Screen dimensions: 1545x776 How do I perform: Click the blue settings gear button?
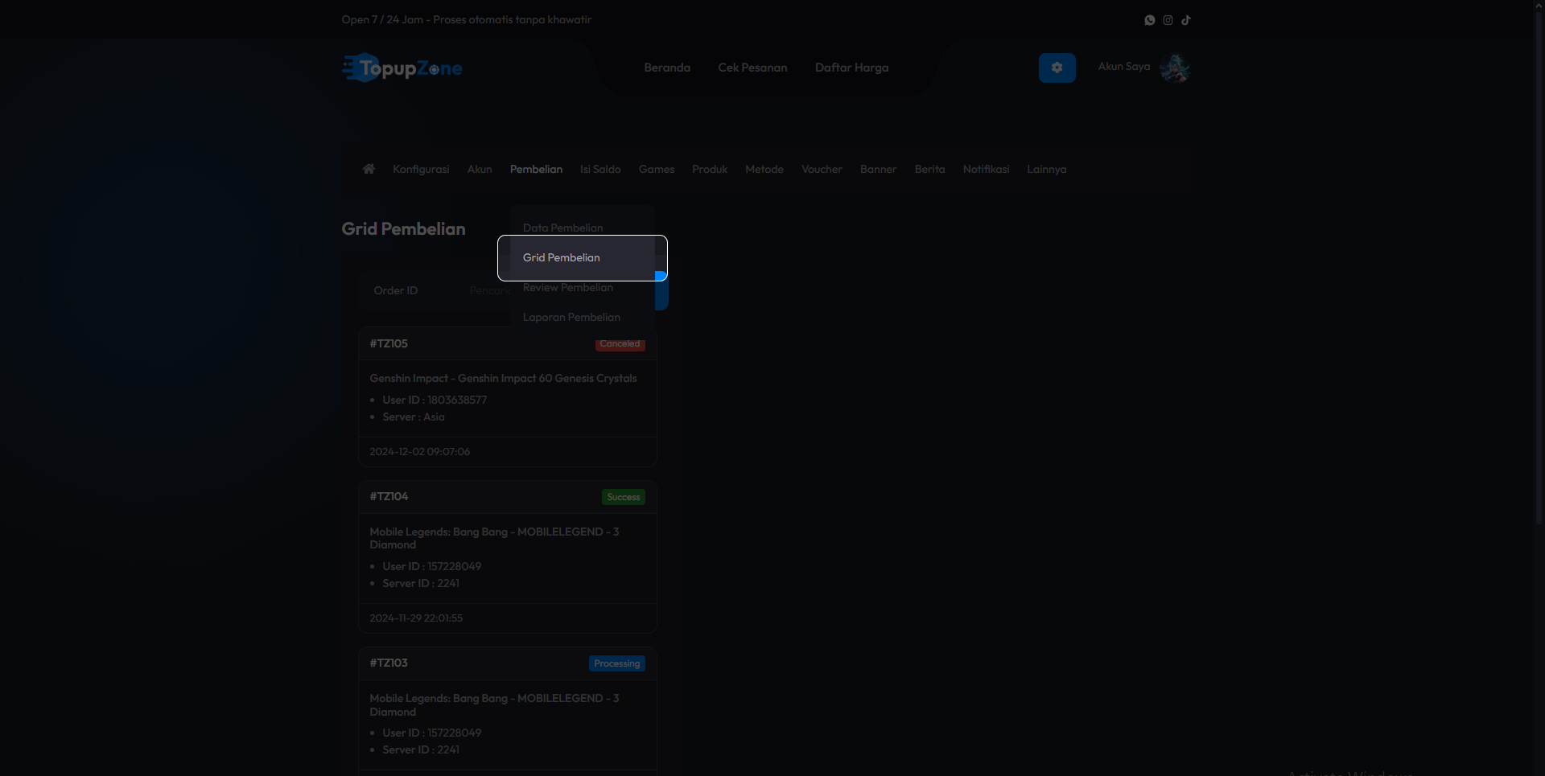coord(1057,68)
